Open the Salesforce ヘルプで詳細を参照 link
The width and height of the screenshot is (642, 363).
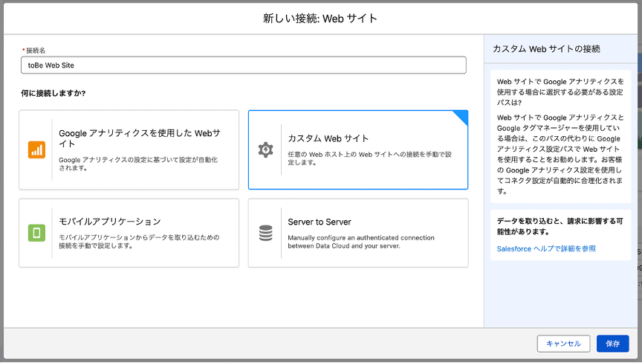[x=546, y=248]
